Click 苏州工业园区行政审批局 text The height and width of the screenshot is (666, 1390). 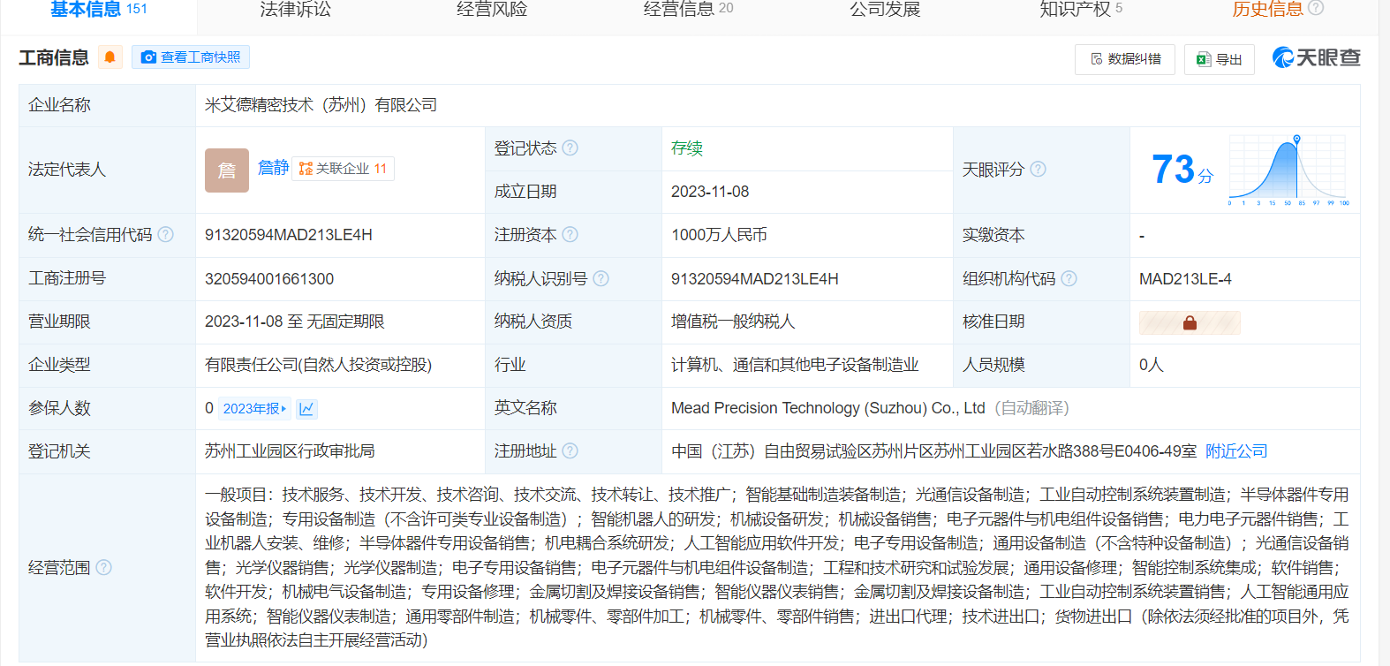click(290, 451)
